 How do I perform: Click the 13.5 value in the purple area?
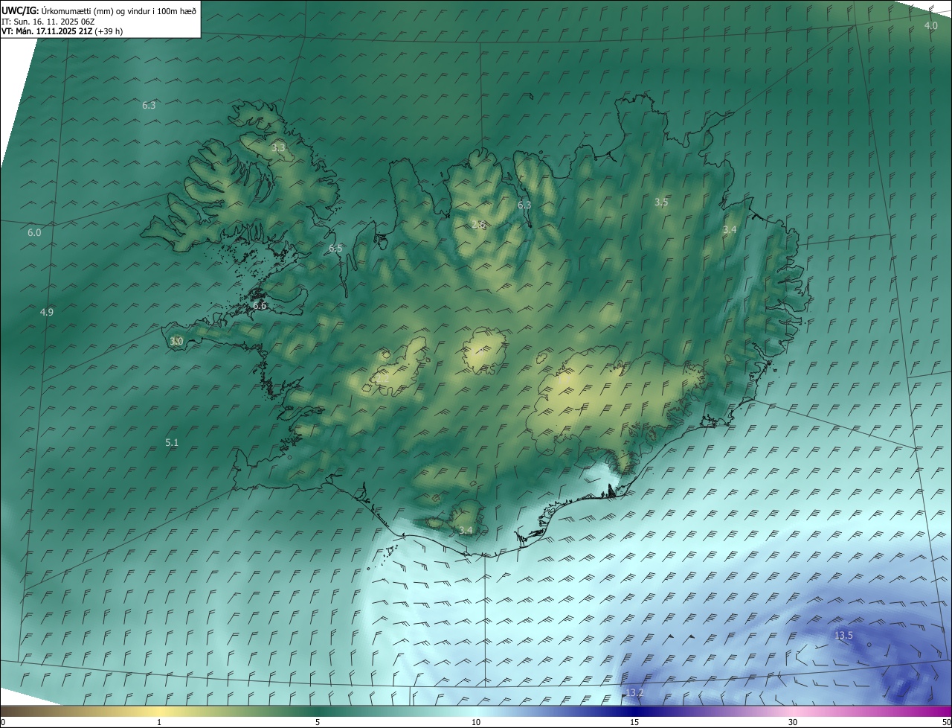[843, 635]
